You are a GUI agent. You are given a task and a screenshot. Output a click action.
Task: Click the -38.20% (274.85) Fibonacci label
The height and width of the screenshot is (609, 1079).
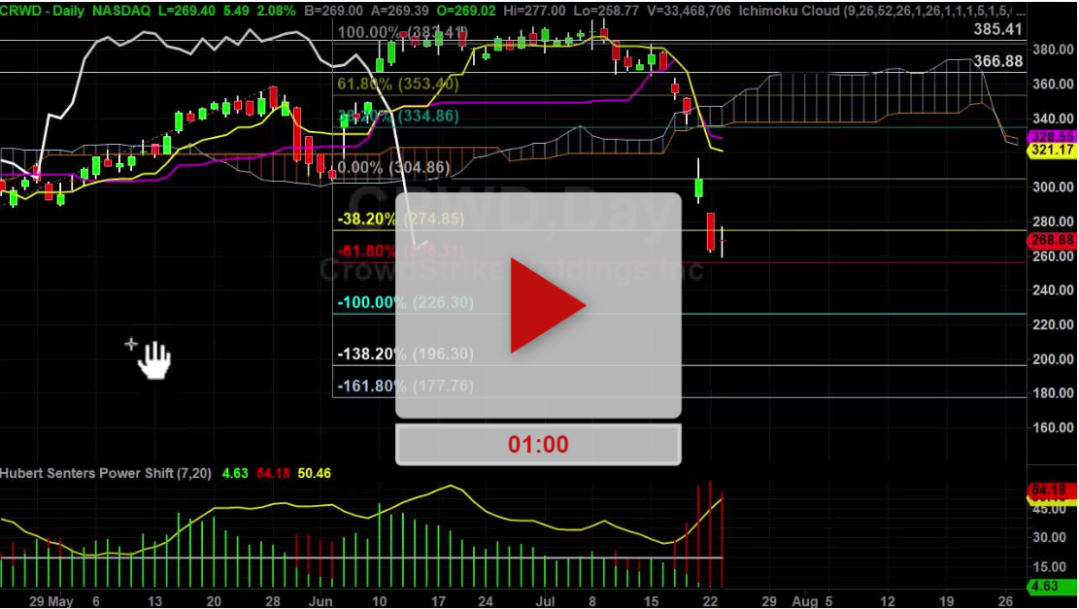click(400, 219)
